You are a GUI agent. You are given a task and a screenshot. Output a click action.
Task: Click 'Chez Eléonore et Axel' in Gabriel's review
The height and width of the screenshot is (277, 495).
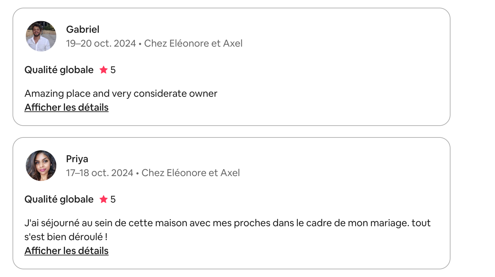(x=193, y=43)
